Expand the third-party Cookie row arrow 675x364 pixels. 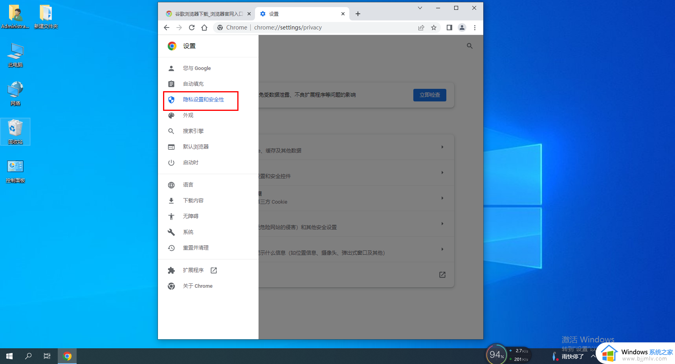[442, 198]
